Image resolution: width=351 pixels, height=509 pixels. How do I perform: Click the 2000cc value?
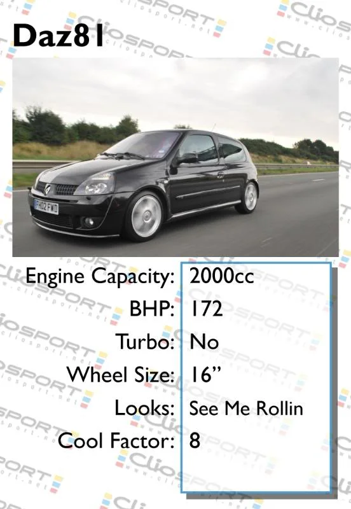[221, 276]
